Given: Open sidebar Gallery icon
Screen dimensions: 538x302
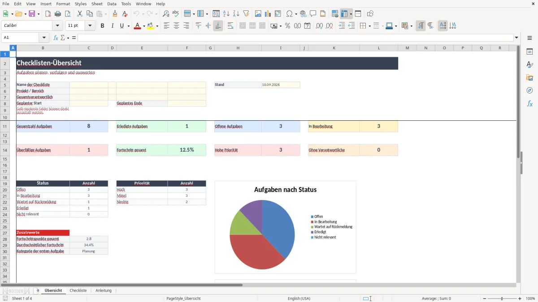Looking at the screenshot, I should 529,78.
